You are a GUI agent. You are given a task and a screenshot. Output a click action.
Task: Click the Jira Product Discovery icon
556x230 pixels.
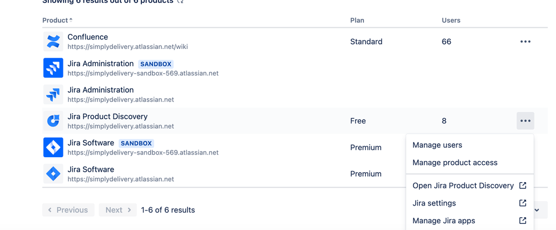[x=53, y=121]
